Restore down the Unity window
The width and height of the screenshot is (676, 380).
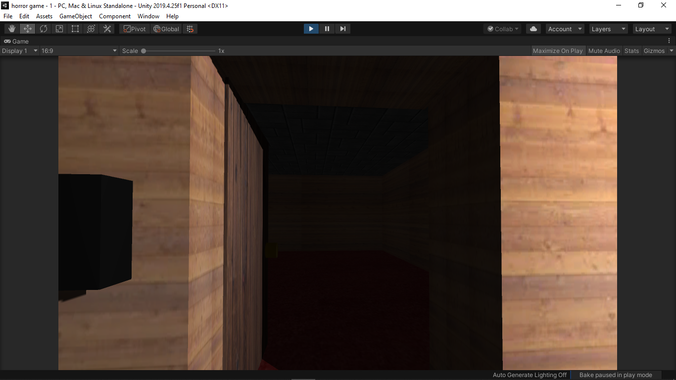click(x=641, y=5)
